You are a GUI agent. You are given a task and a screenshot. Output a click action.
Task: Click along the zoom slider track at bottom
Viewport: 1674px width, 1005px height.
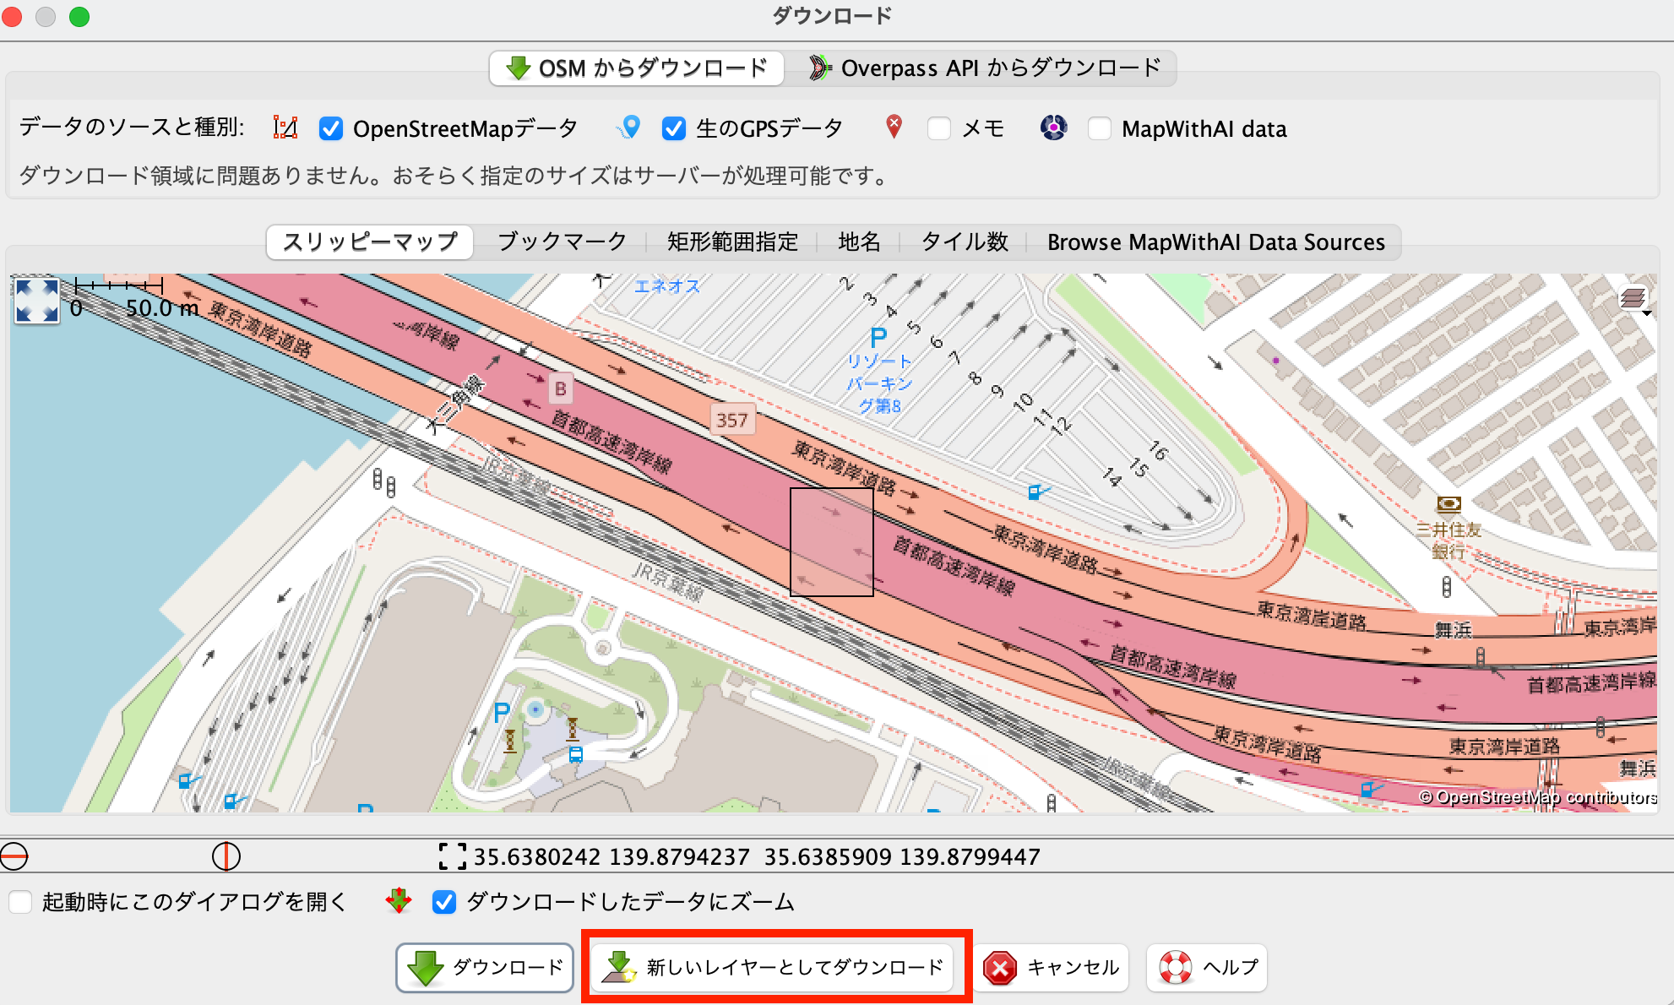(118, 856)
